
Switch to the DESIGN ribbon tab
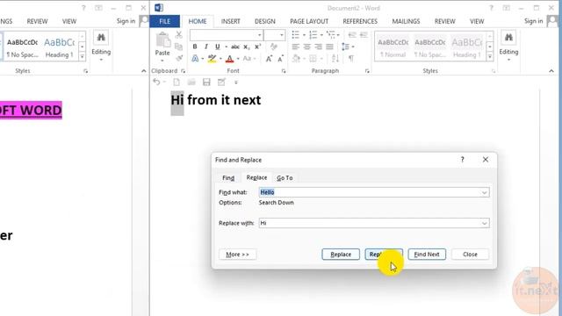[x=265, y=21]
